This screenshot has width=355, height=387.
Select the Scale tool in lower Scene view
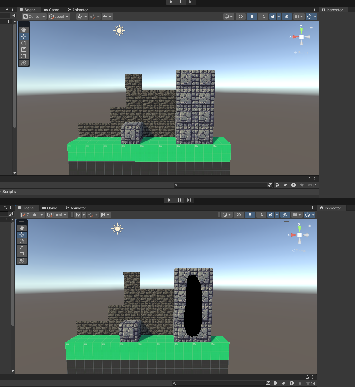[x=22, y=248]
